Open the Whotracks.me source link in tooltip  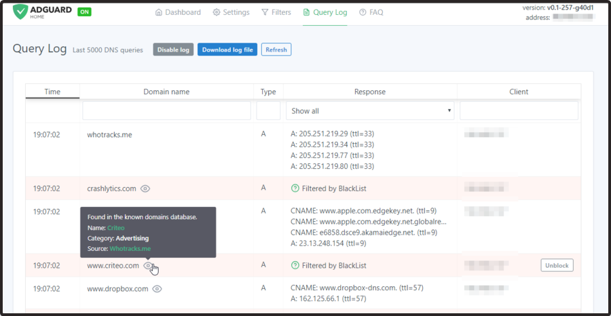point(130,248)
